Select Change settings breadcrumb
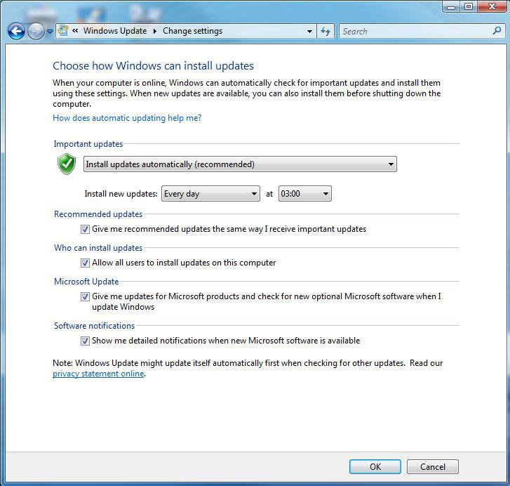510x486 pixels. click(x=192, y=31)
